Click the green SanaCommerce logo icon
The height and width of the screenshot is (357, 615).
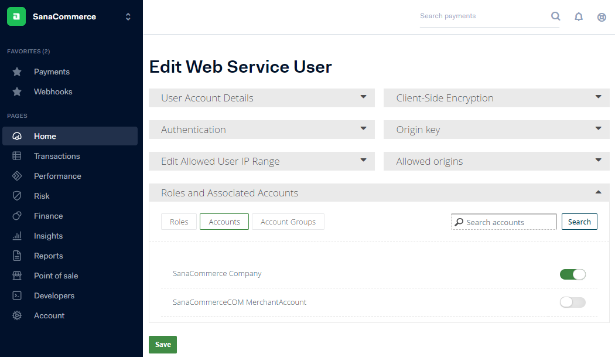click(x=16, y=16)
